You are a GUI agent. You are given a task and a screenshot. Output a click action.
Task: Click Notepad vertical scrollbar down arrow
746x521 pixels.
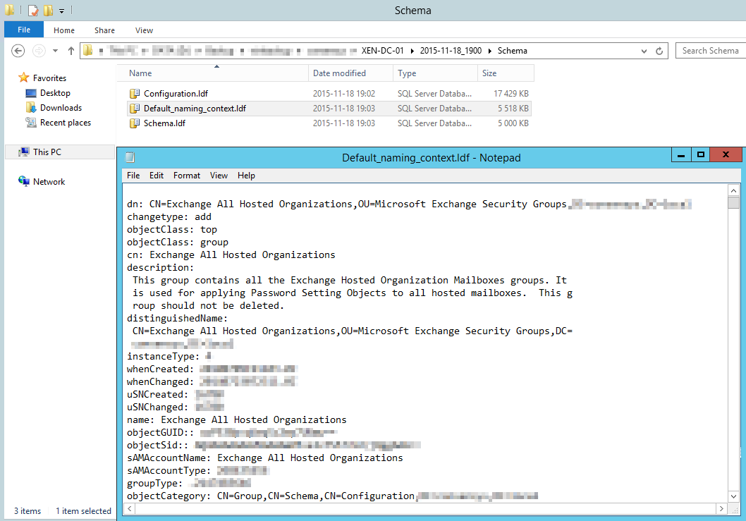click(x=733, y=496)
